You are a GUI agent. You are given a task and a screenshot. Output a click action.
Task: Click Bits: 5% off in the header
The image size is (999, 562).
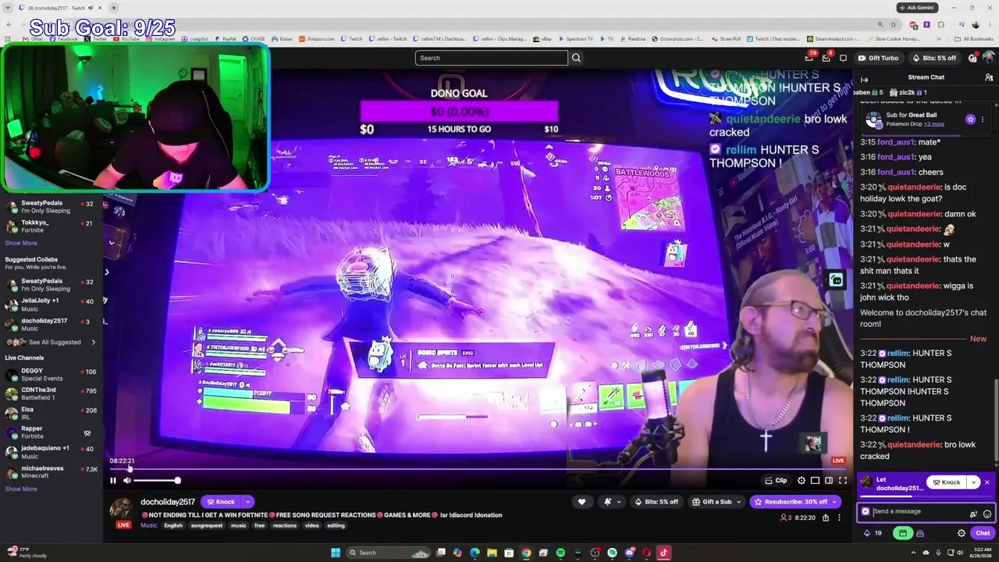pyautogui.click(x=933, y=58)
